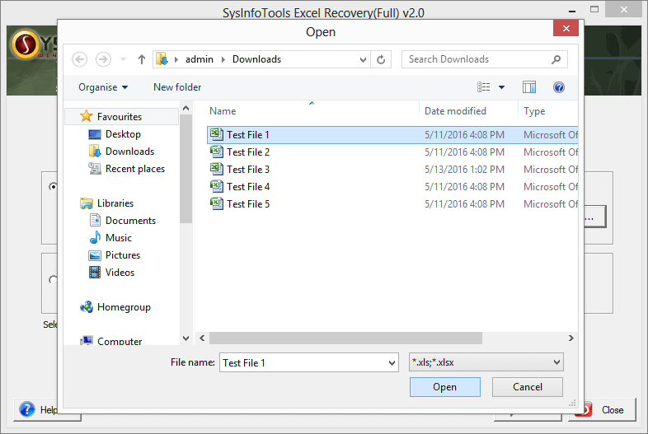The width and height of the screenshot is (648, 434).
Task: Toggle the preview pane icon
Action: (529, 87)
